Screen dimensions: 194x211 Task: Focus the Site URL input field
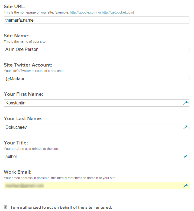(96, 20)
